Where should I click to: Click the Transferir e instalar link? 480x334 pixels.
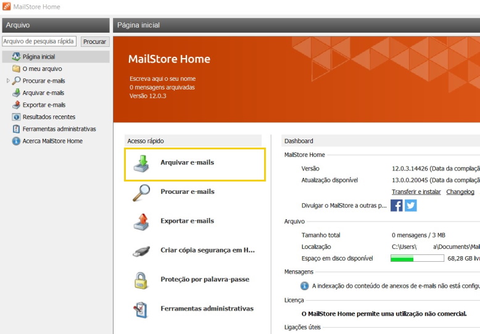coord(416,191)
